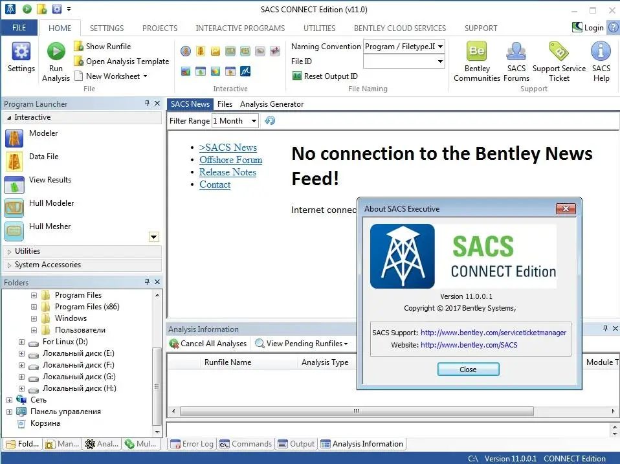The image size is (620, 464).
Task: Open the Release Notes link
Action: pyautogui.click(x=227, y=172)
